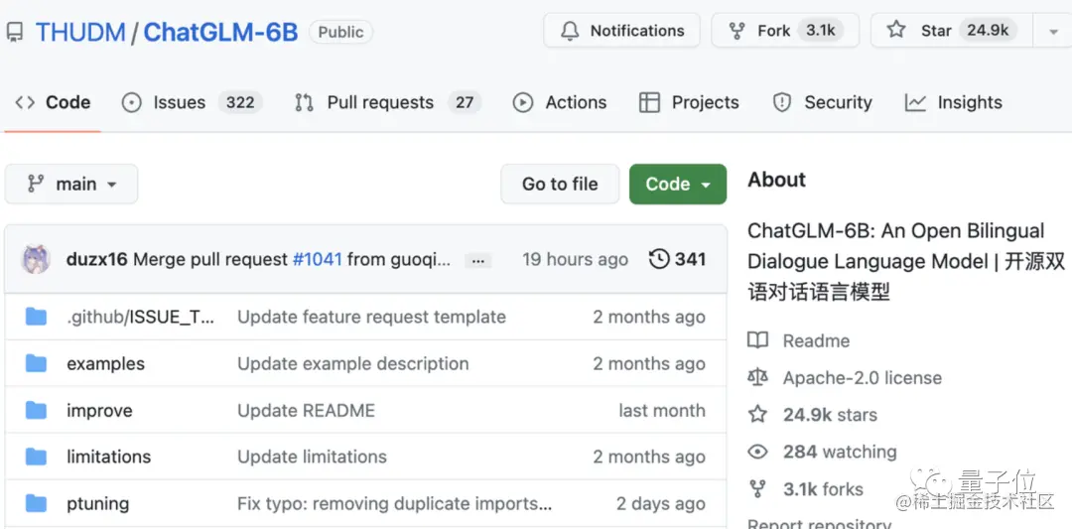Screen dimensions: 1072x529
Task: Open the main branch dropdown
Action: click(71, 184)
